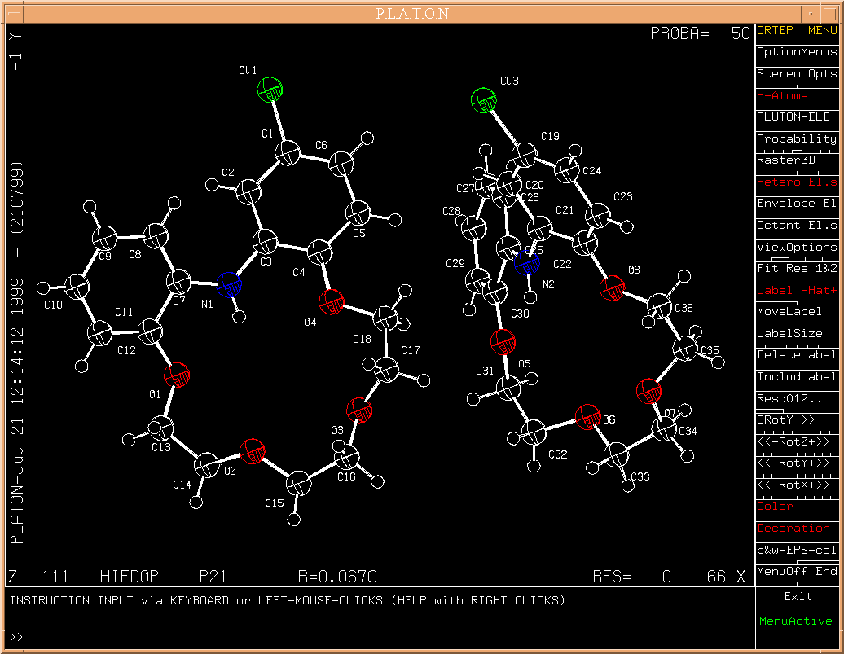Click the blue N2 nitrogen atom

528,264
